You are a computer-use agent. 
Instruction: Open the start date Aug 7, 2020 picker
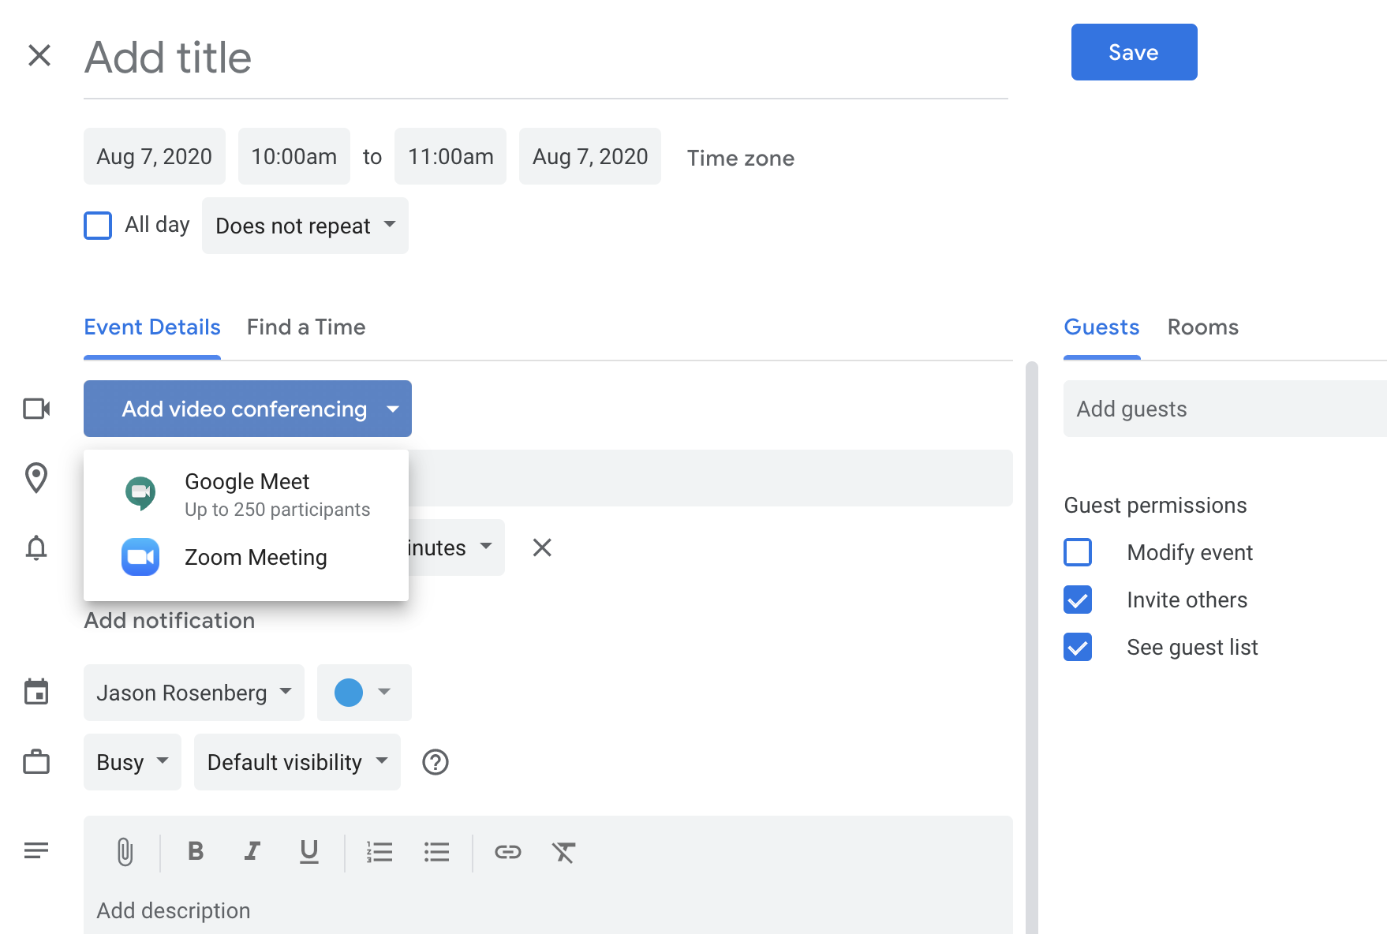click(x=155, y=156)
